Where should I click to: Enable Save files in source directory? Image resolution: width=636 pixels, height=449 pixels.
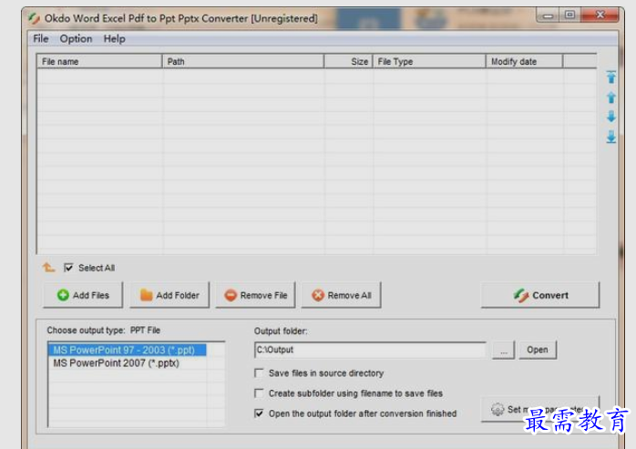(x=259, y=372)
